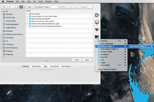The width and height of the screenshot is (154, 102).
Task: Select Default Folder X submenu item
Action: click(x=141, y=46)
